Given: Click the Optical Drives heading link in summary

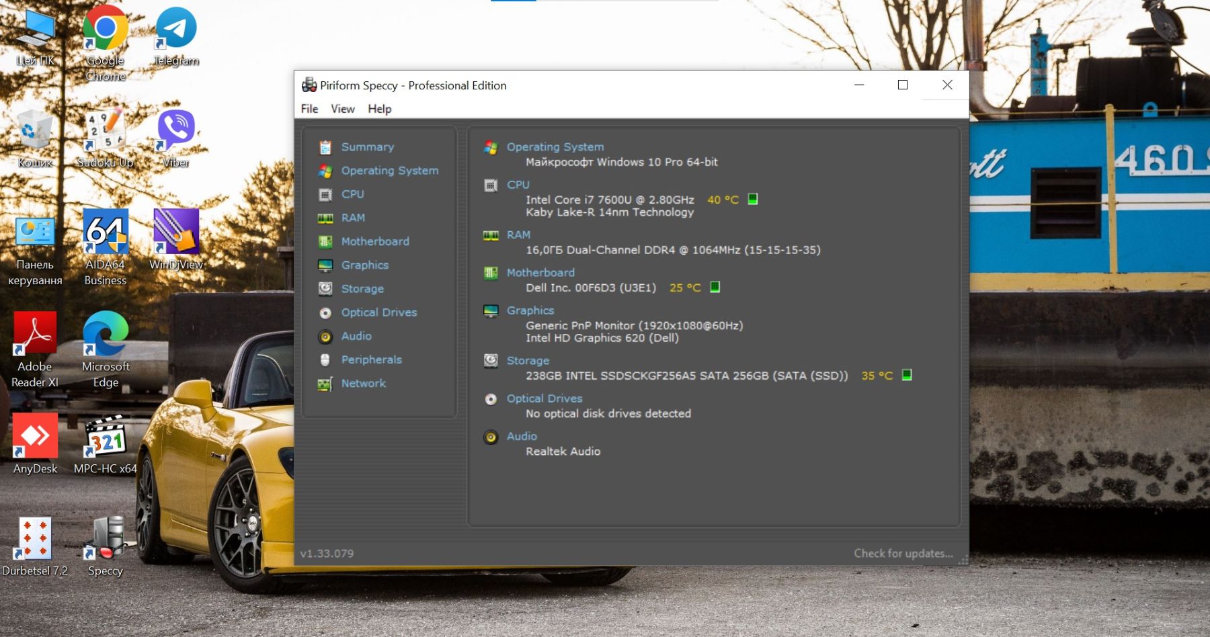Looking at the screenshot, I should 544,398.
